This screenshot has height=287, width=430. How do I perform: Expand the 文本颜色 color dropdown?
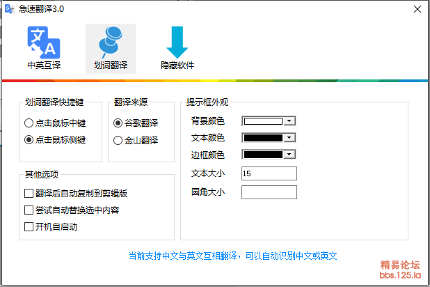coord(289,137)
